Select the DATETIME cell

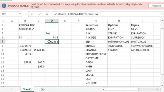[96, 58]
